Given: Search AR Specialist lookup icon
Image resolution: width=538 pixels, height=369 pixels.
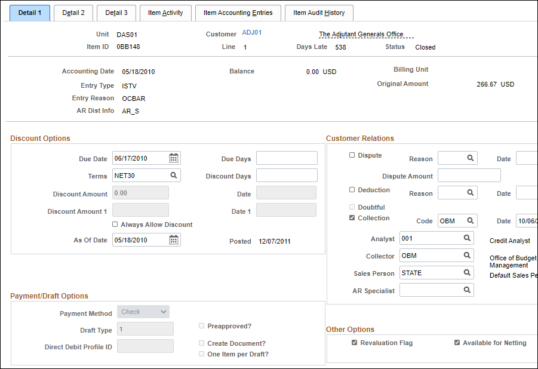Looking at the screenshot, I should (467, 290).
